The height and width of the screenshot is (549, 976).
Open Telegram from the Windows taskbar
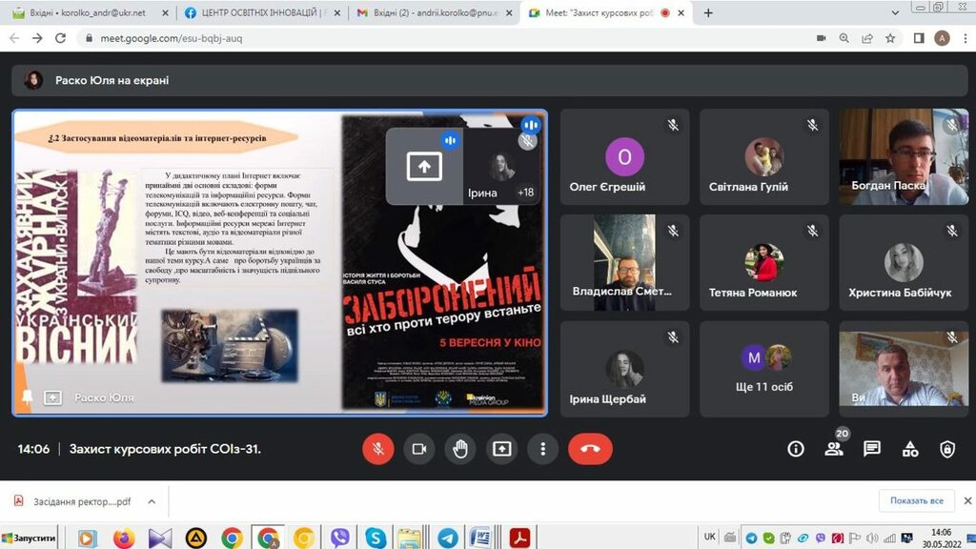pos(447,538)
